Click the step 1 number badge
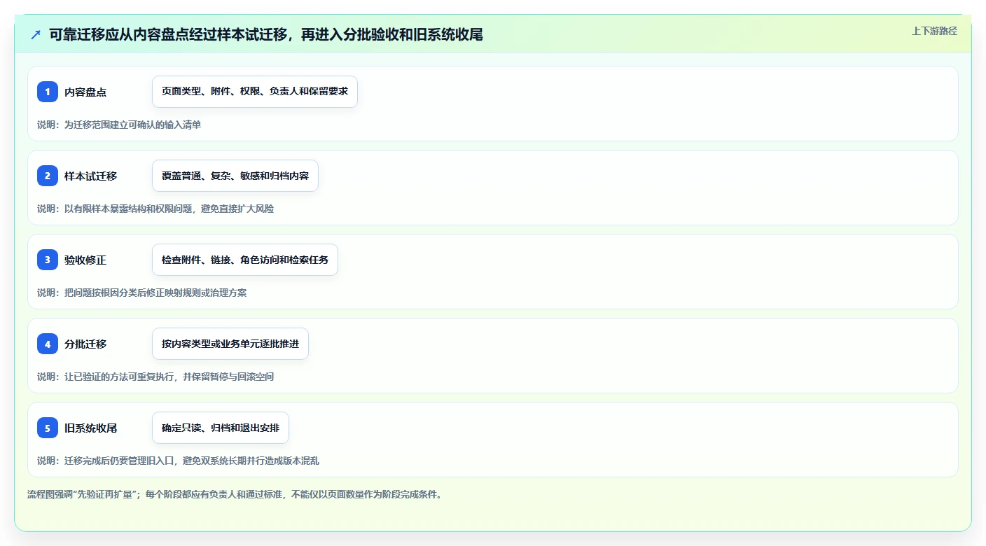The image size is (986, 546). [48, 92]
